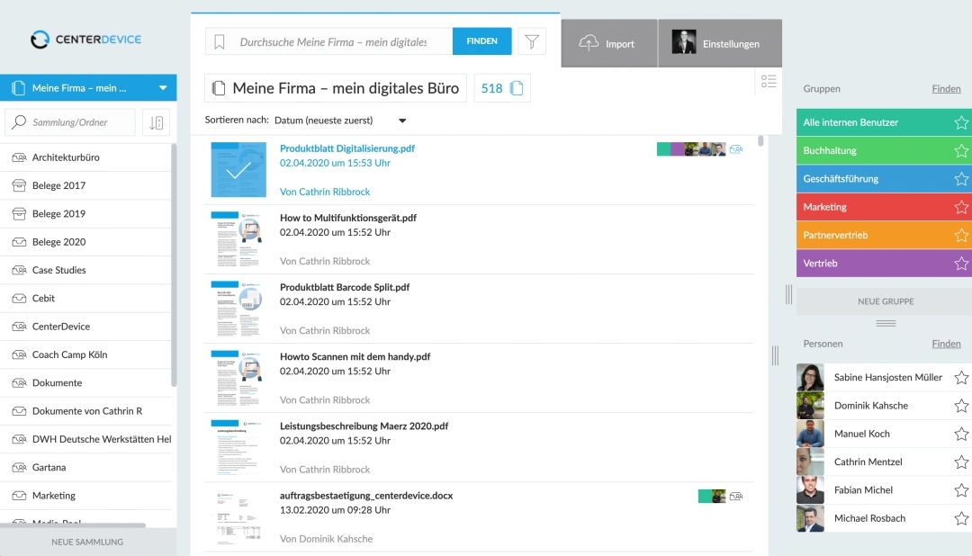Click the CenterDevice logo

[x=86, y=39]
